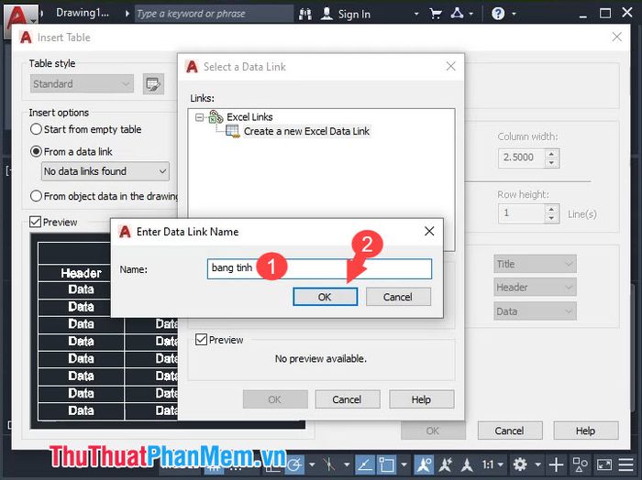Click Cancel in the Insert Table dialog

(510, 431)
